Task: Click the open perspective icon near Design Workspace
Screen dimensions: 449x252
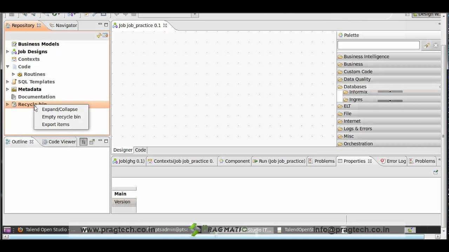Action: [x=407, y=14]
